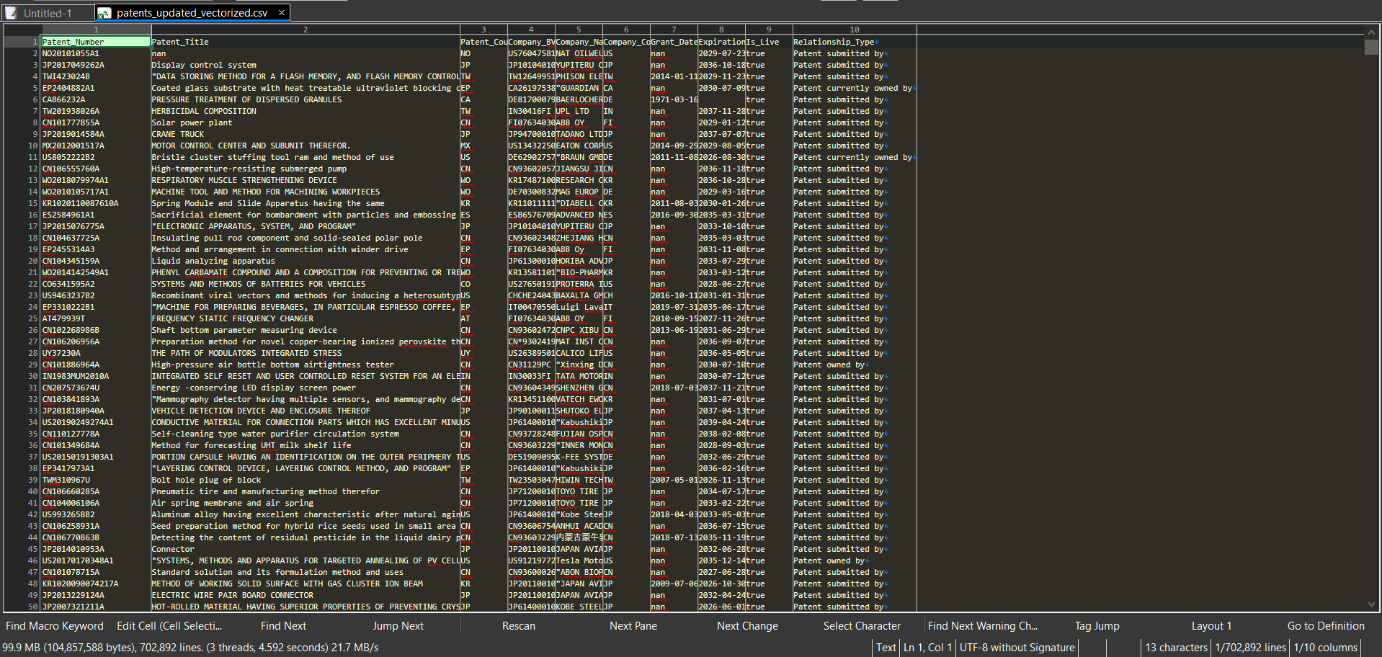The width and height of the screenshot is (1382, 657).
Task: Click the Find Macro Keyword button
Action: pyautogui.click(x=55, y=626)
